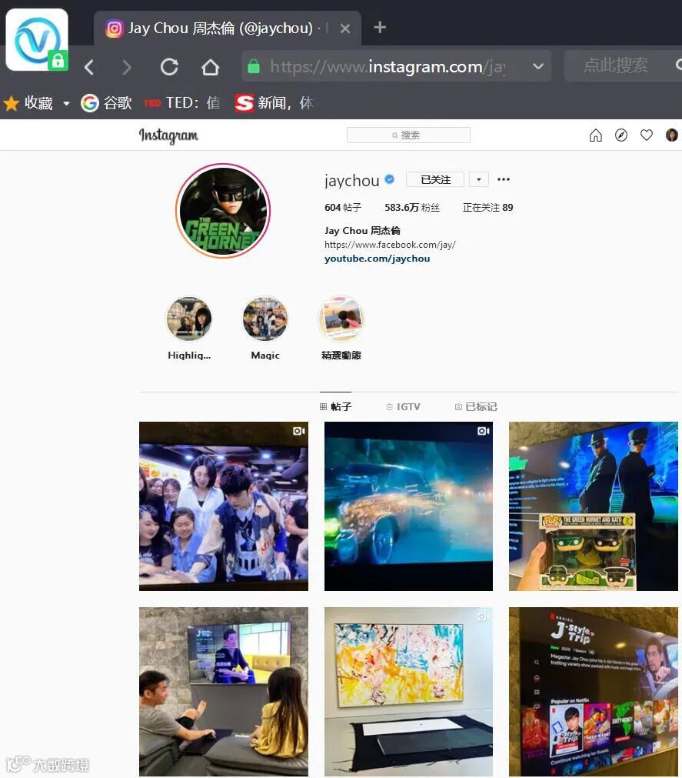The height and width of the screenshot is (778, 682).
Task: Open the Explore compass icon
Action: coord(621,135)
